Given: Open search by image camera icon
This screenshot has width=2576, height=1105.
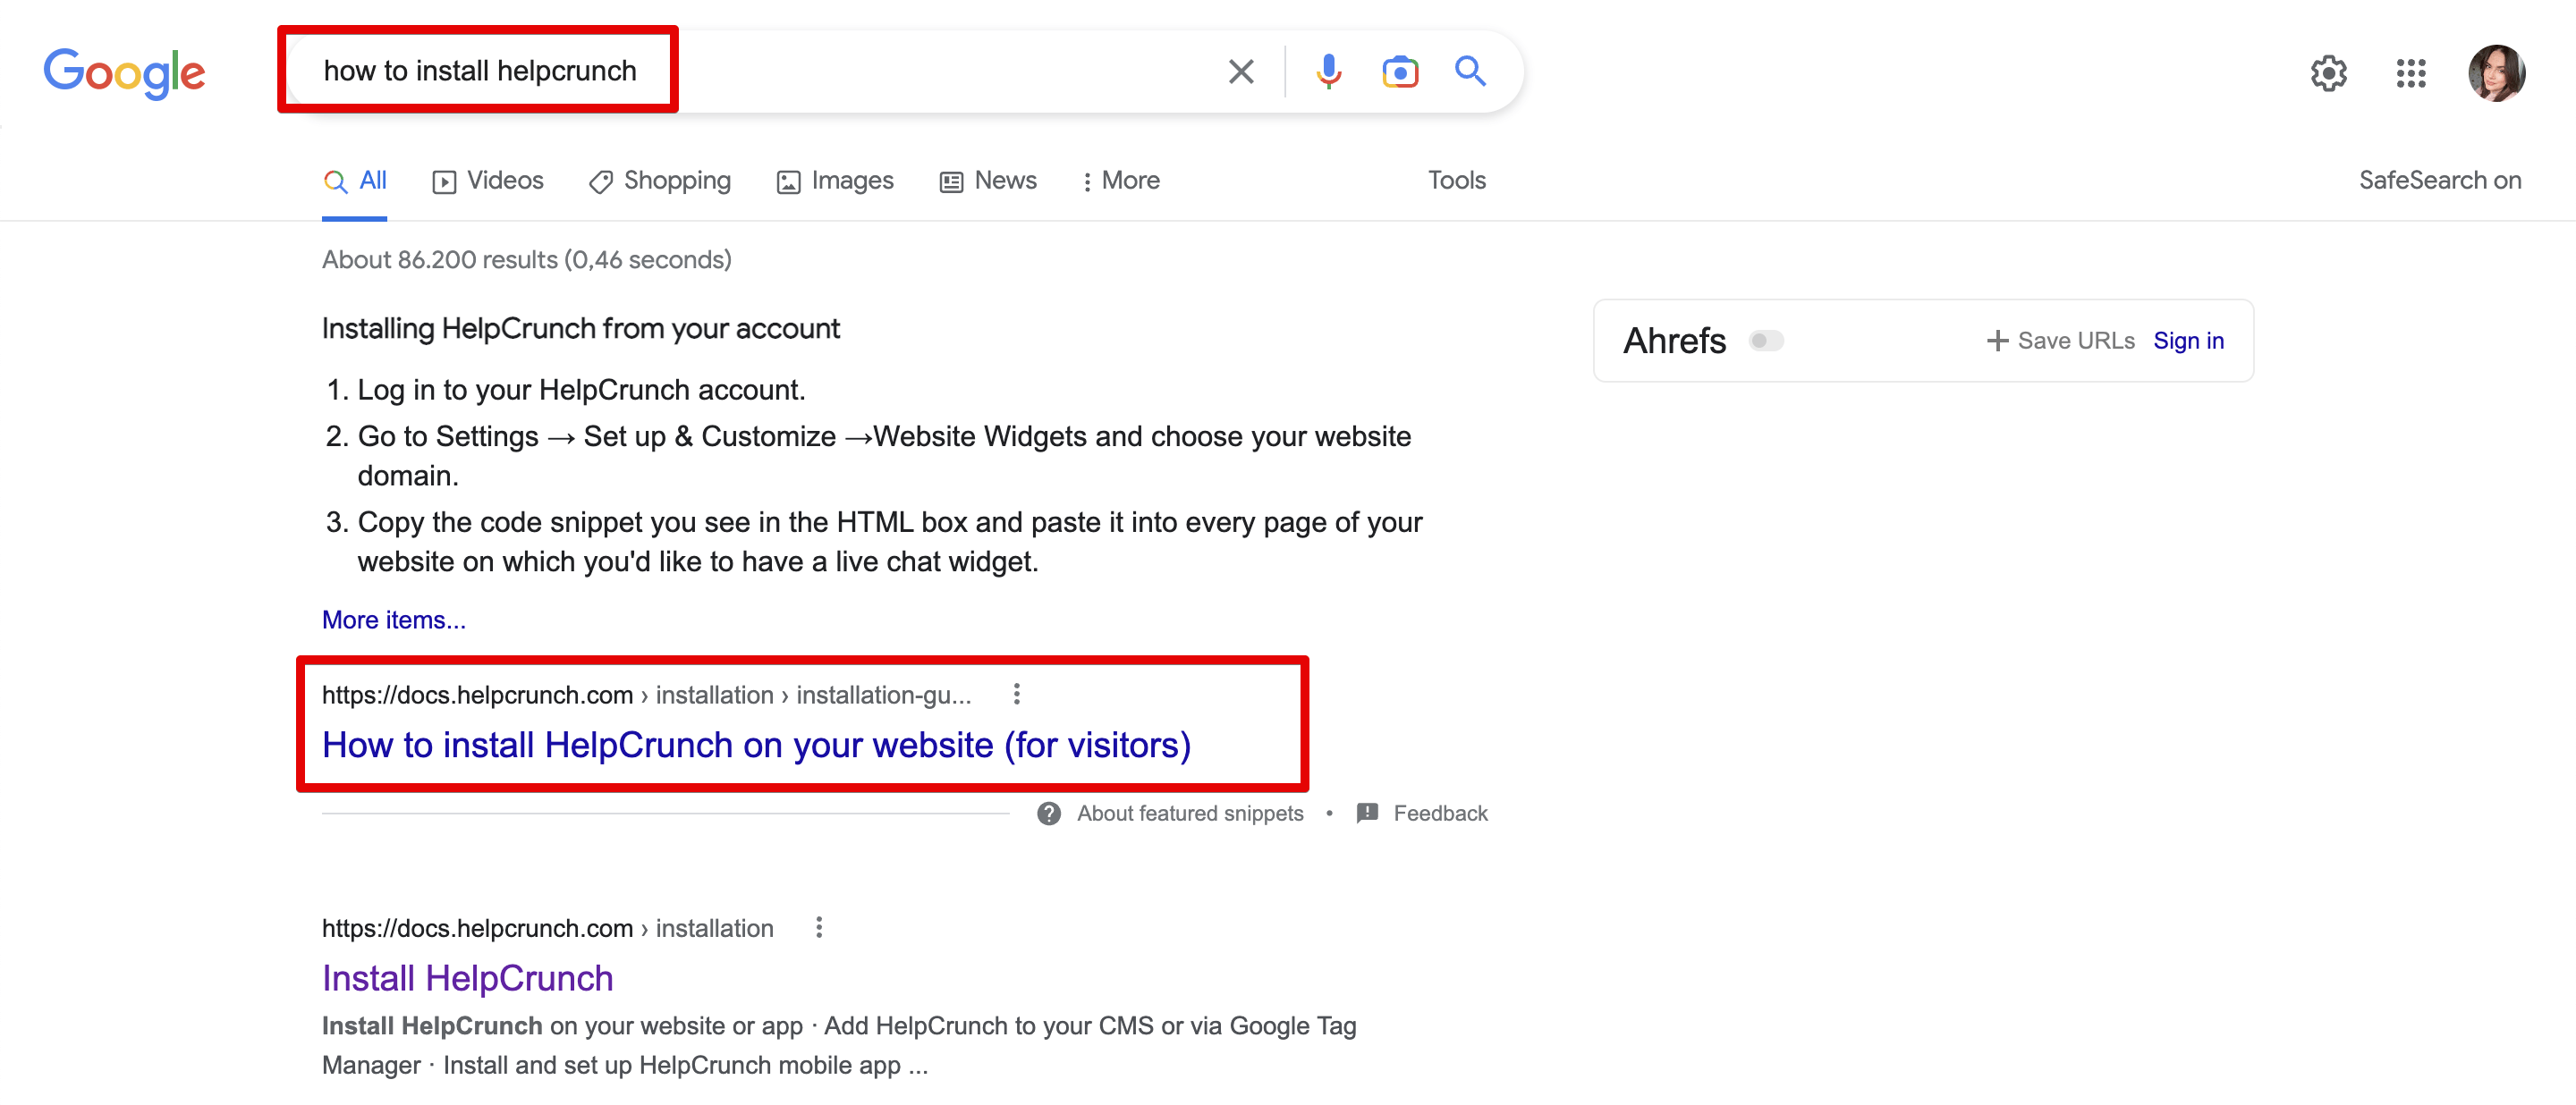Looking at the screenshot, I should 1400,72.
